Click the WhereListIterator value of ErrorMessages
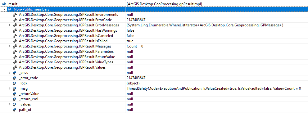The image size is (308, 113). 205,25
